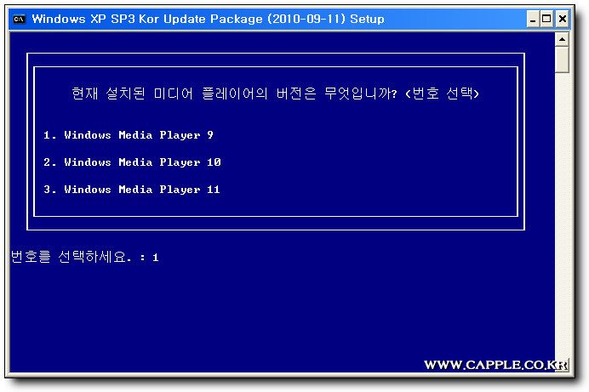This screenshot has height=392, width=589.
Task: Click the WWW.CAPPLE.CO.KR watermark
Action: [495, 365]
